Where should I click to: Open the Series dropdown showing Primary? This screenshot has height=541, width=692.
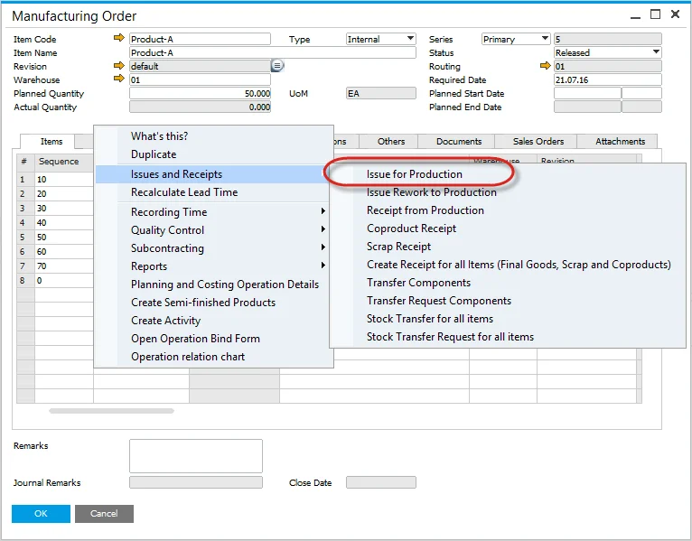click(x=544, y=39)
